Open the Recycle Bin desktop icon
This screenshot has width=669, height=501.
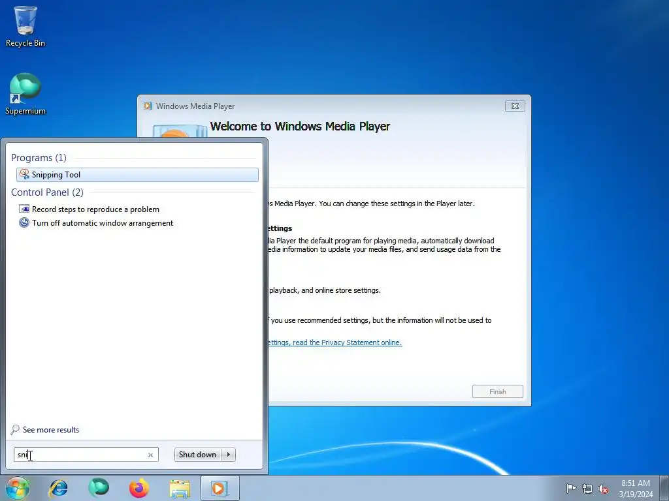pyautogui.click(x=25, y=26)
